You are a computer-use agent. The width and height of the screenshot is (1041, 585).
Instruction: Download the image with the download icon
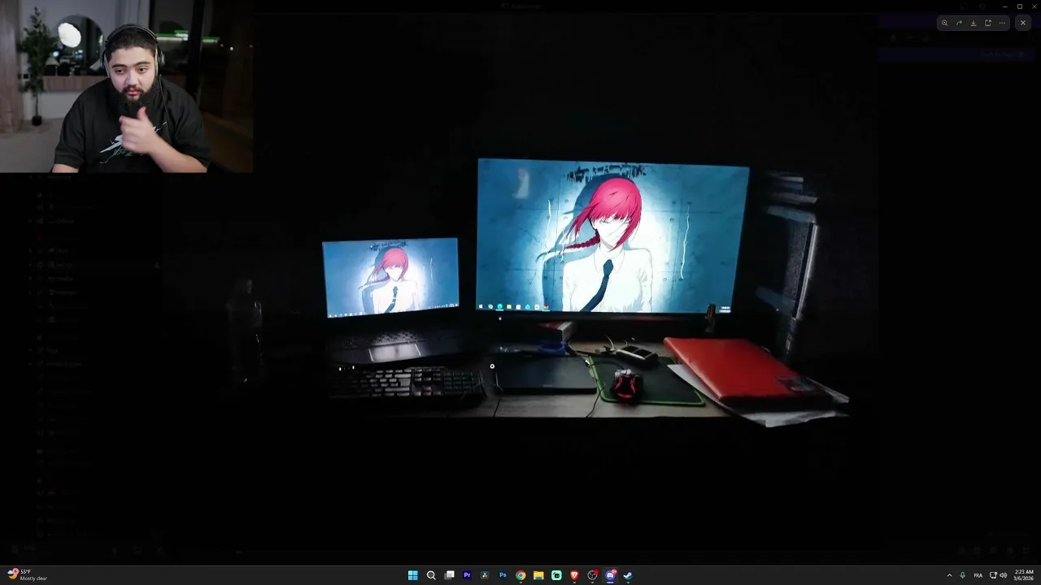[x=973, y=23]
